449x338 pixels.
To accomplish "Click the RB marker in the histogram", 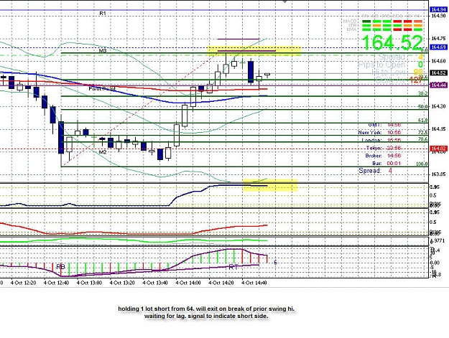I will [x=61, y=267].
